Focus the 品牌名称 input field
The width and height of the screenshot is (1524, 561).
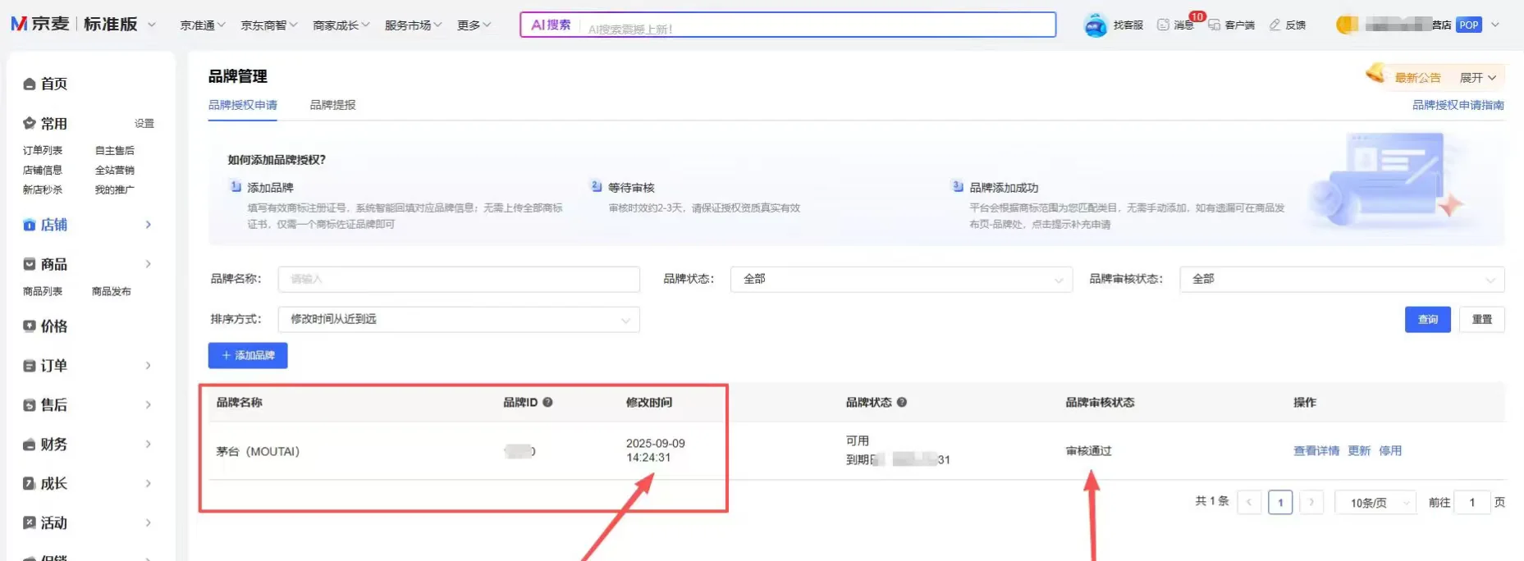(459, 280)
